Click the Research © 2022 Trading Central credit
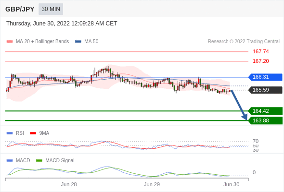Viewport: 284px width, 192px height. click(244, 42)
